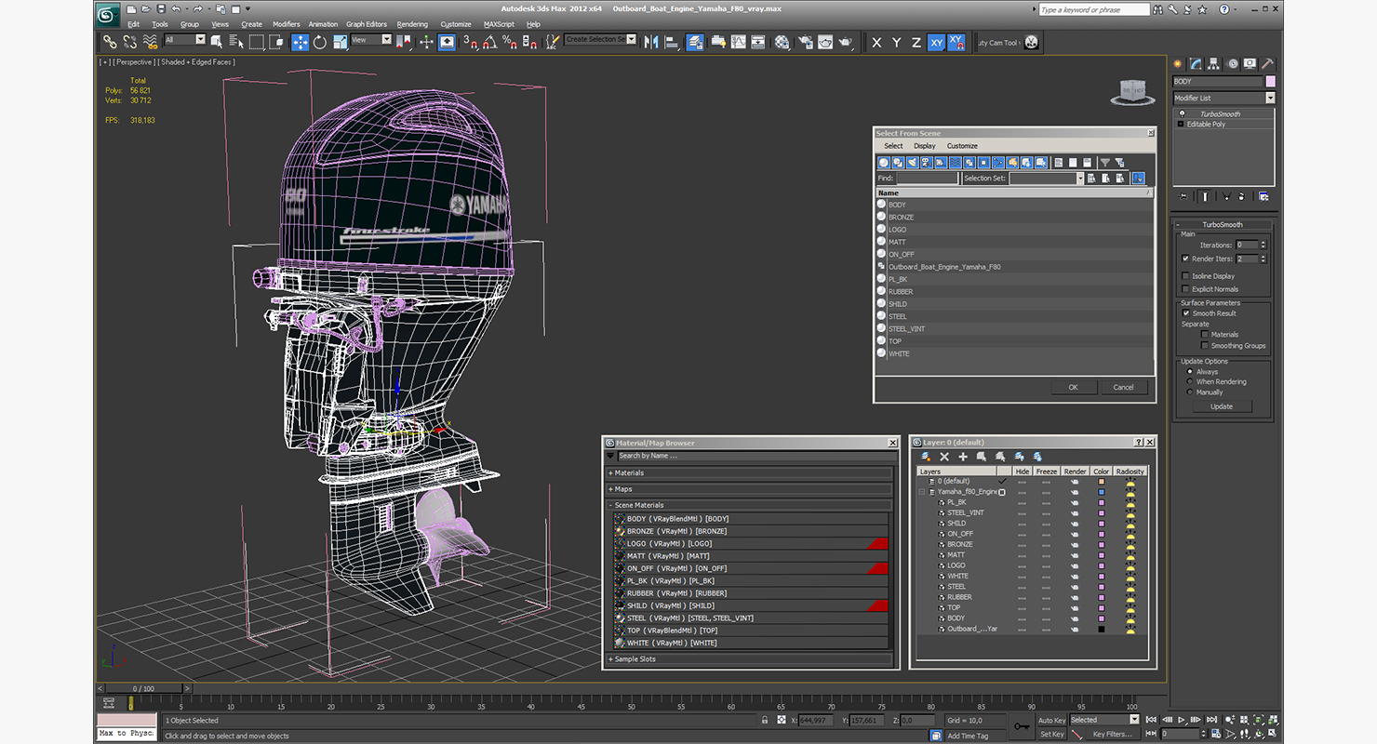Open Curve Editor from toolbar
This screenshot has height=744, width=1377.
(x=738, y=42)
